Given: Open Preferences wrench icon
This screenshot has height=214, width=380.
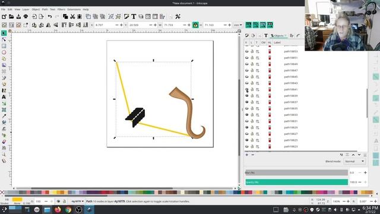Looking at the screenshot, I should [178, 17].
